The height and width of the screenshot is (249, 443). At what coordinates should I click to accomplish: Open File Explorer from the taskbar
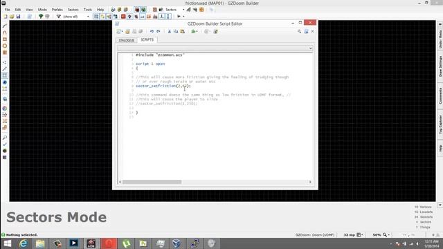[40, 243]
